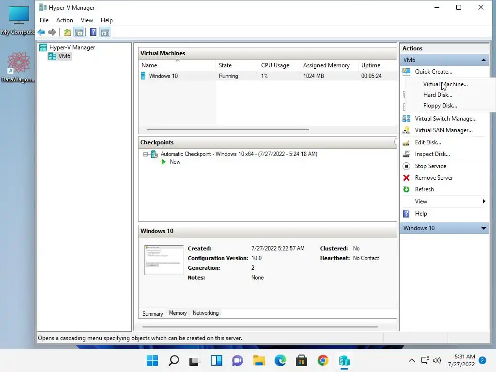Click Virtual Switch Manager... action

click(446, 119)
